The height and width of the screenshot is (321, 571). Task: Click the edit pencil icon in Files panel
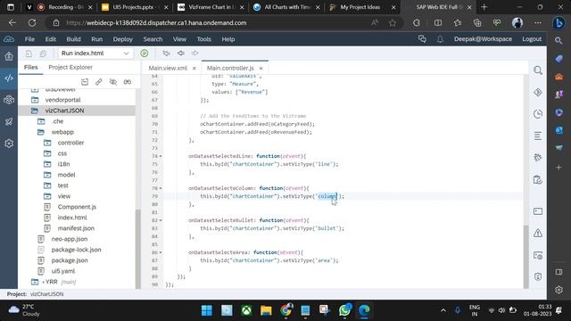(x=99, y=82)
